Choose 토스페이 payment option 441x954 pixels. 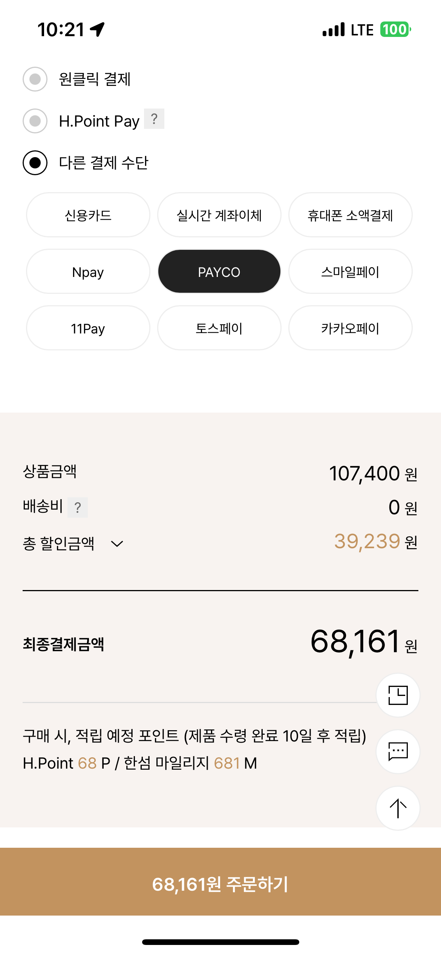(219, 328)
